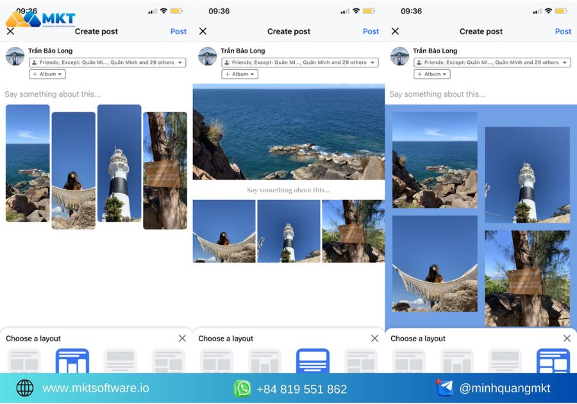Select third layout icon in left phone

point(121,361)
